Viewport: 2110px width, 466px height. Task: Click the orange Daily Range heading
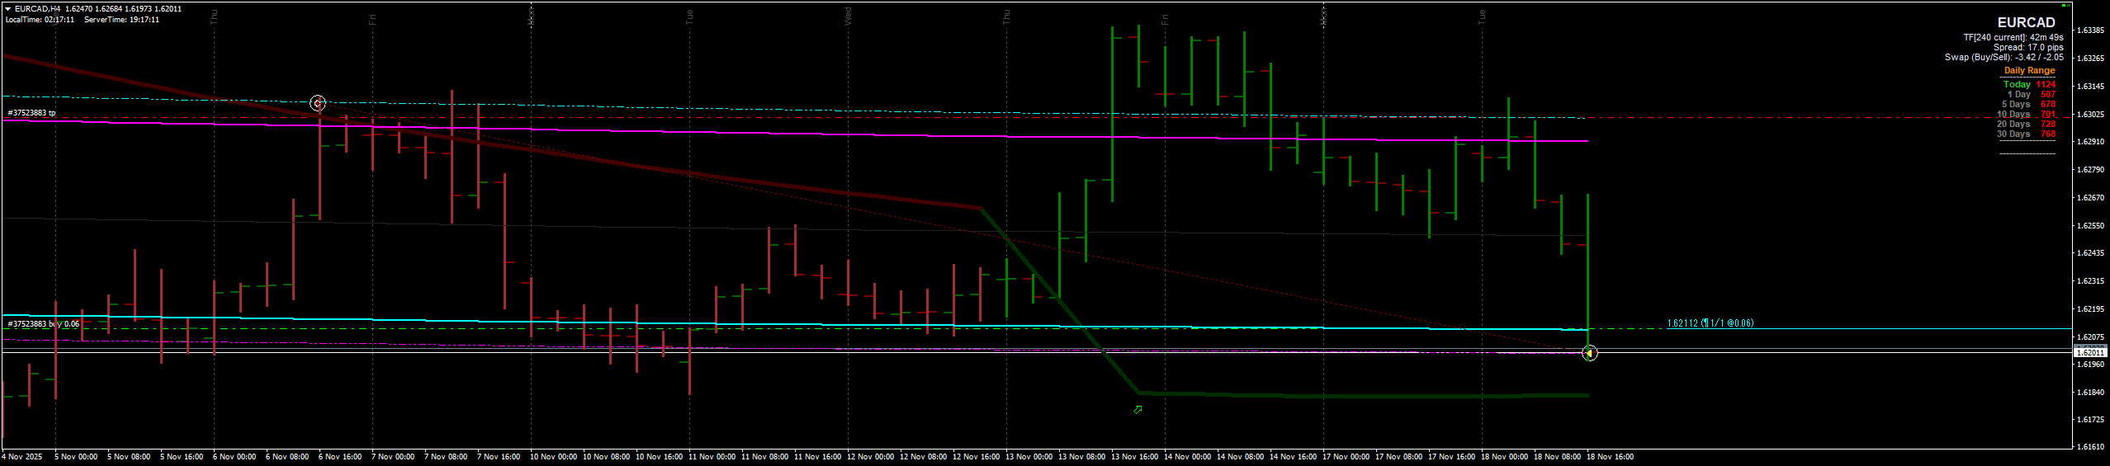(x=2029, y=71)
